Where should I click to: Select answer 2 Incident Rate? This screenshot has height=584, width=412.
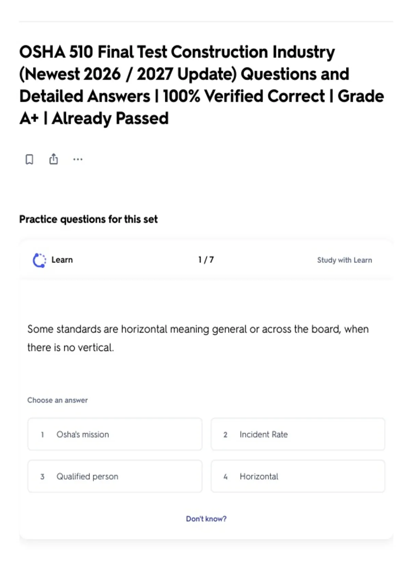click(298, 434)
